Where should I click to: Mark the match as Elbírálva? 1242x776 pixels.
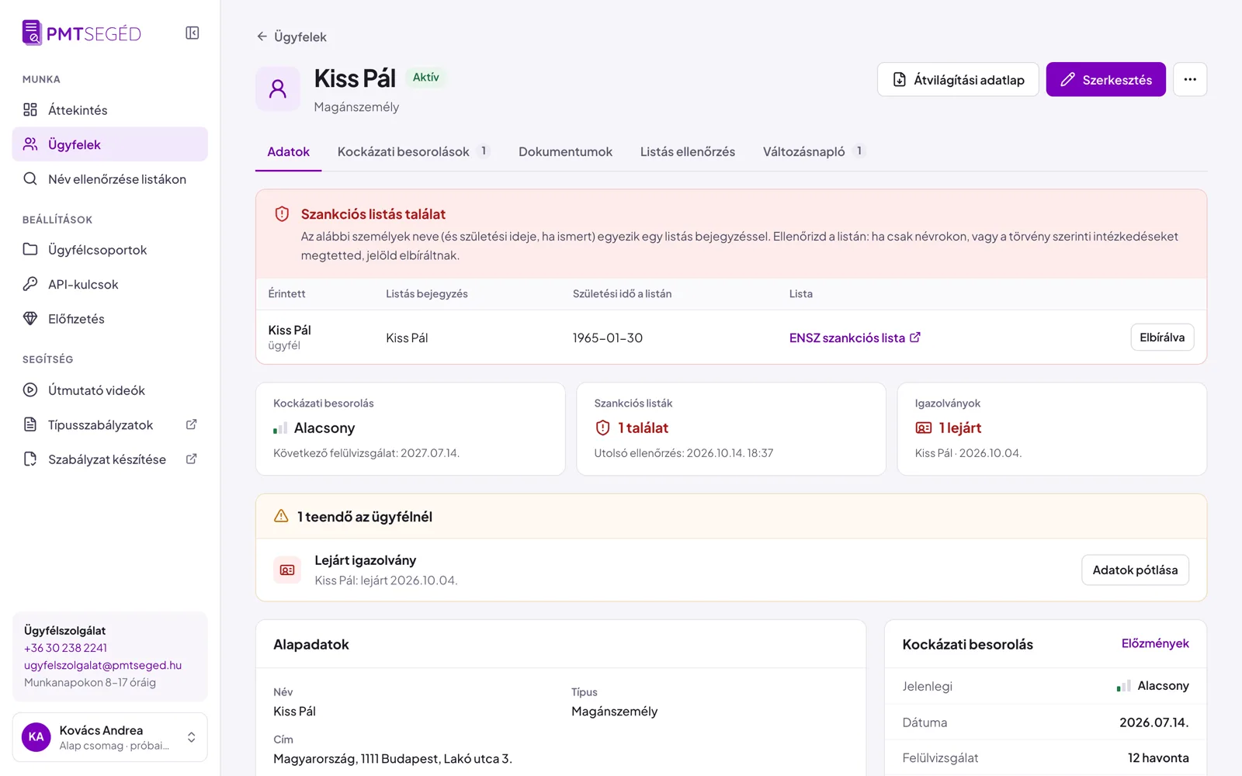coord(1162,337)
